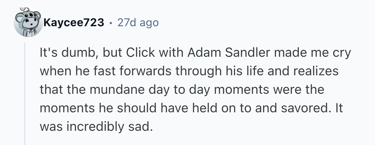This screenshot has width=375, height=145.
Task: Click the It's dumb opening phrase
Action: coord(67,53)
